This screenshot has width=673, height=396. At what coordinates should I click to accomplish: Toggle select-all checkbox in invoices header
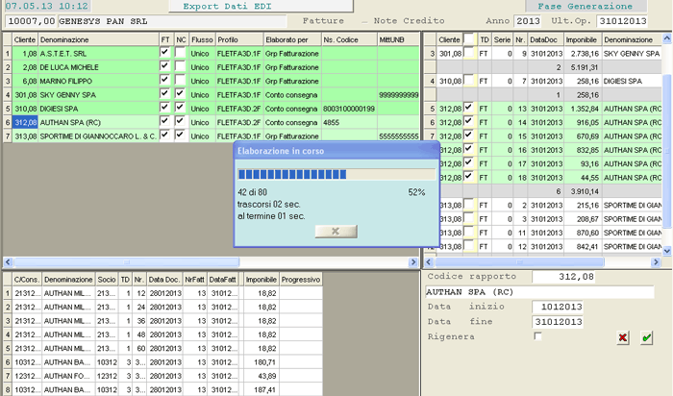(469, 38)
